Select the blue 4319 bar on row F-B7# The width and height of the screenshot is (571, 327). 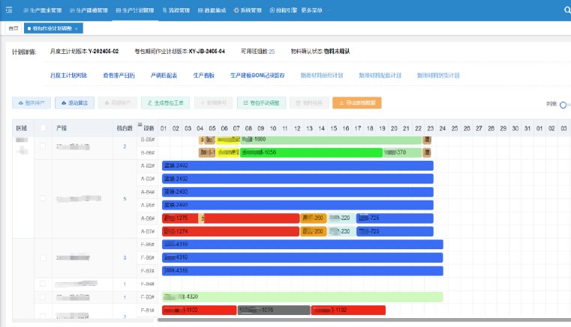(x=302, y=271)
